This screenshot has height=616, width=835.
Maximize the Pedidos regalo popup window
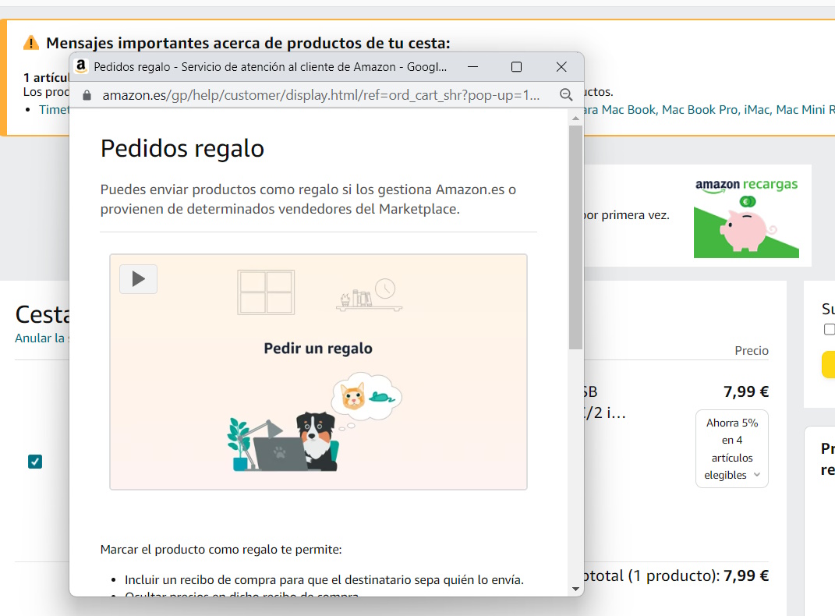tap(516, 66)
